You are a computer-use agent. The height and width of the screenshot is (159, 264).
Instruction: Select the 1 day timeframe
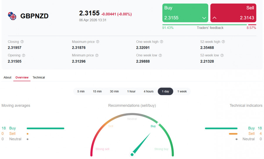tap(165, 91)
